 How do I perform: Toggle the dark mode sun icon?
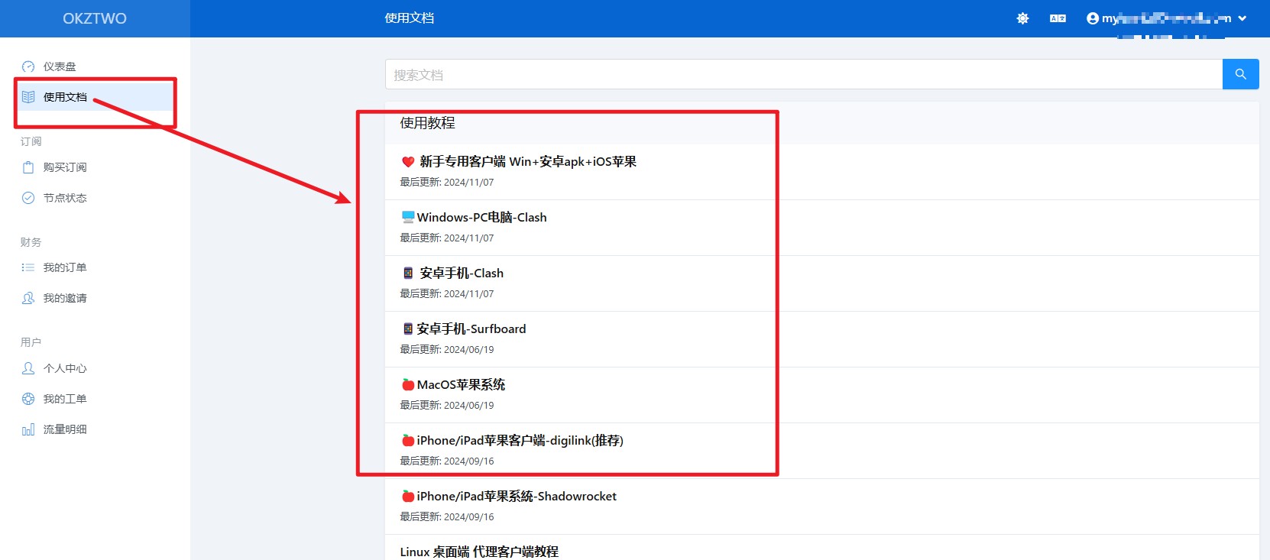pyautogui.click(x=1022, y=18)
